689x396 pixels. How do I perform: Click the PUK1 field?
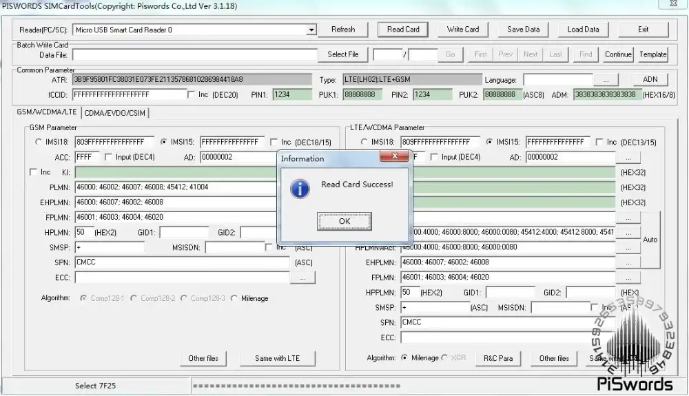(x=362, y=95)
